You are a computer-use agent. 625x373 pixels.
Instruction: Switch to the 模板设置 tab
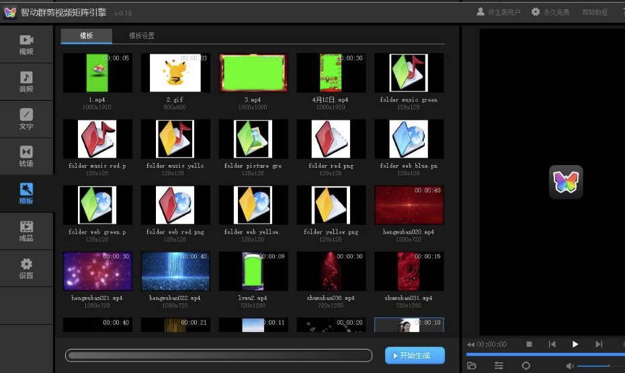[142, 36]
